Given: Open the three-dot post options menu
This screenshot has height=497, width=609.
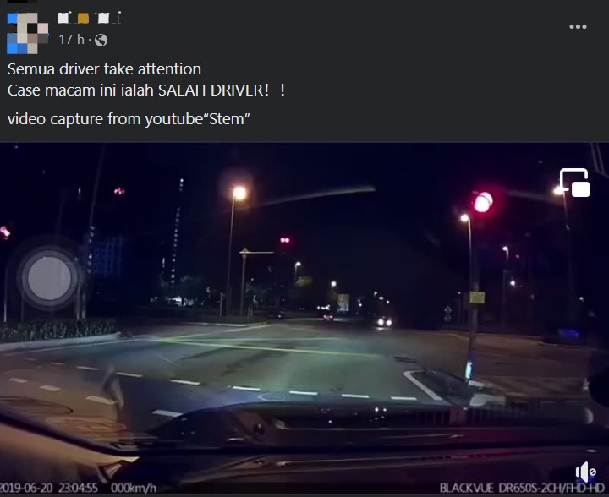Looking at the screenshot, I should 578,27.
